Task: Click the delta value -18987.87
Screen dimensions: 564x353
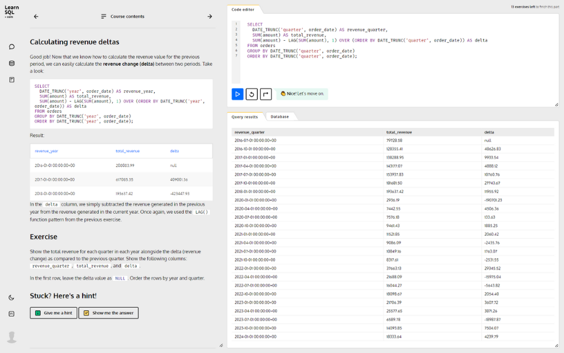Action: [x=493, y=320]
